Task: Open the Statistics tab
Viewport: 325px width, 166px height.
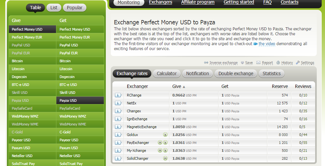Action: pos(272,73)
